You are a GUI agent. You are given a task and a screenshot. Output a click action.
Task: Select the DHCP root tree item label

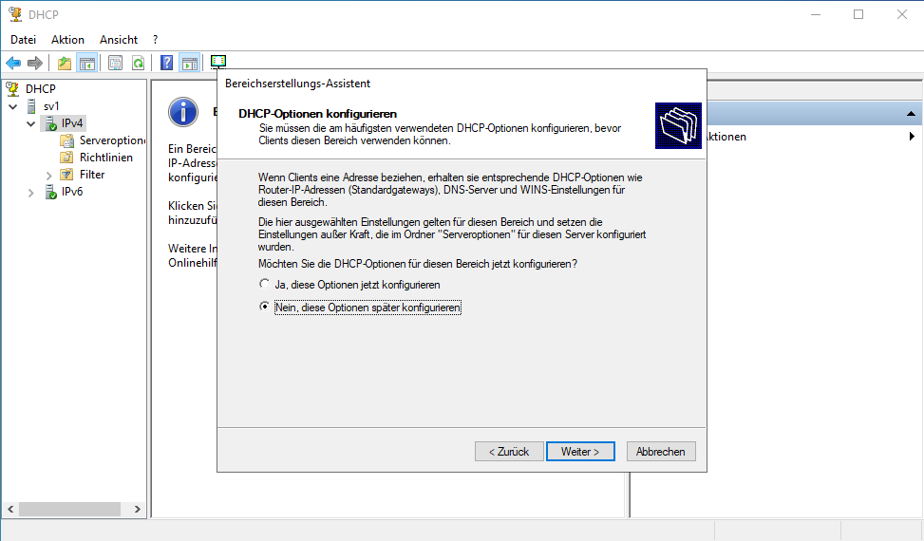(x=41, y=89)
